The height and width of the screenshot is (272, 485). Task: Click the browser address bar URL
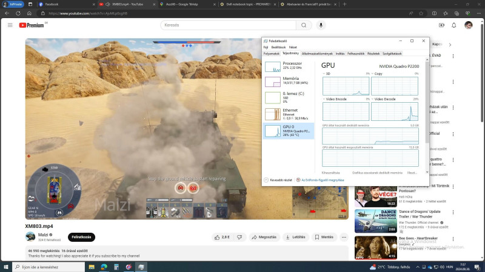pos(88,13)
